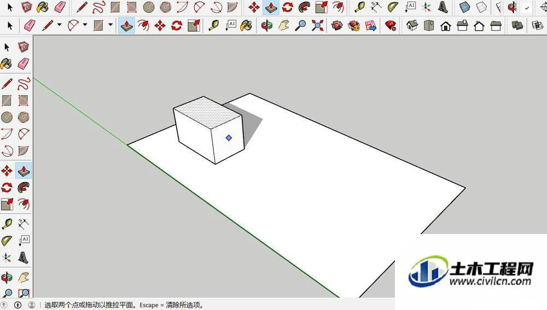Select the Circle tool in the top toolbar row
This screenshot has width=547, height=310.
149,7
